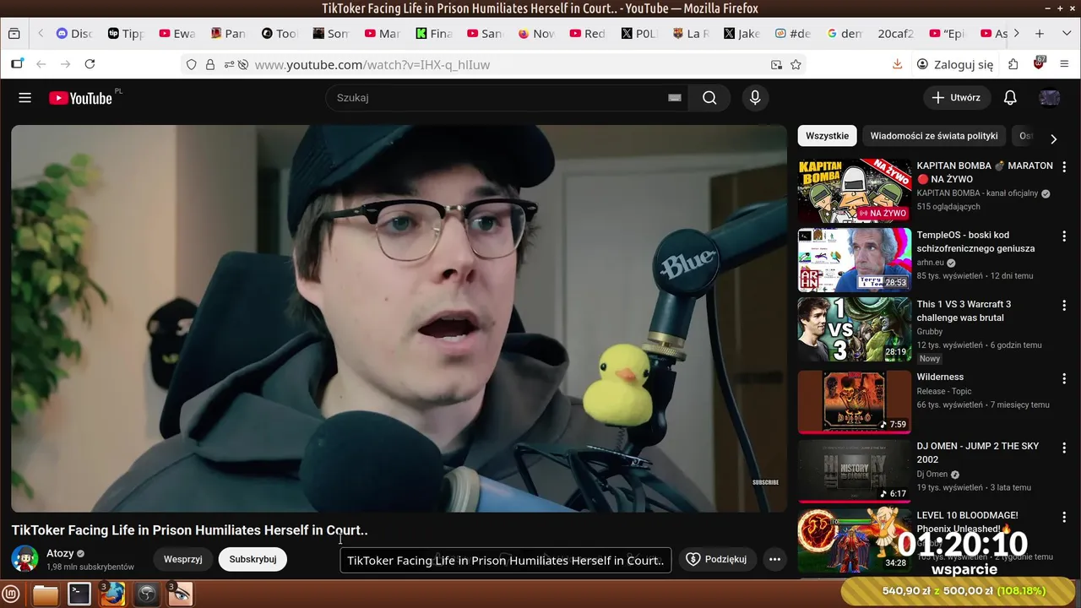The height and width of the screenshot is (608, 1081).
Task: Open Firefox View tab list icon
Action: coord(14,34)
